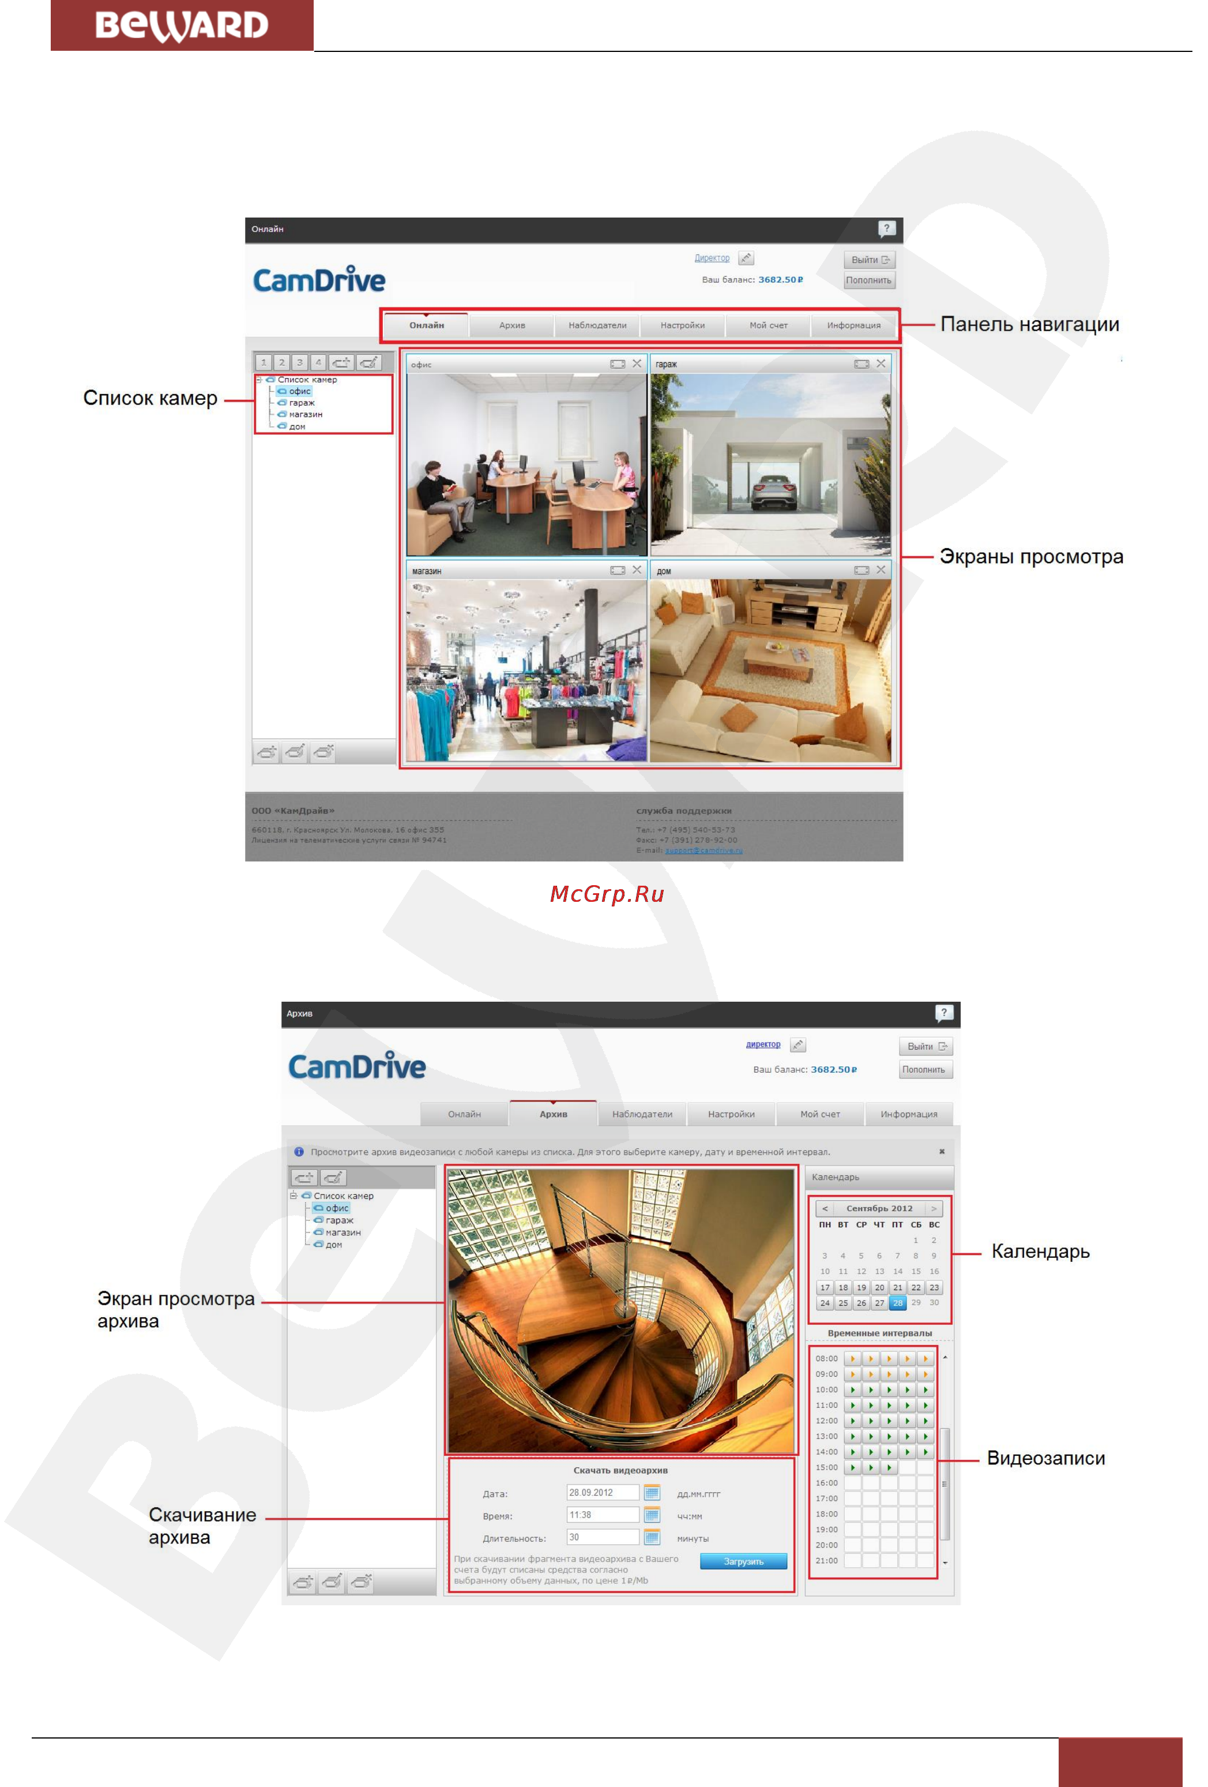Close the дом camera view
Image resolution: width=1208 pixels, height=1787 pixels.
pos(882,570)
